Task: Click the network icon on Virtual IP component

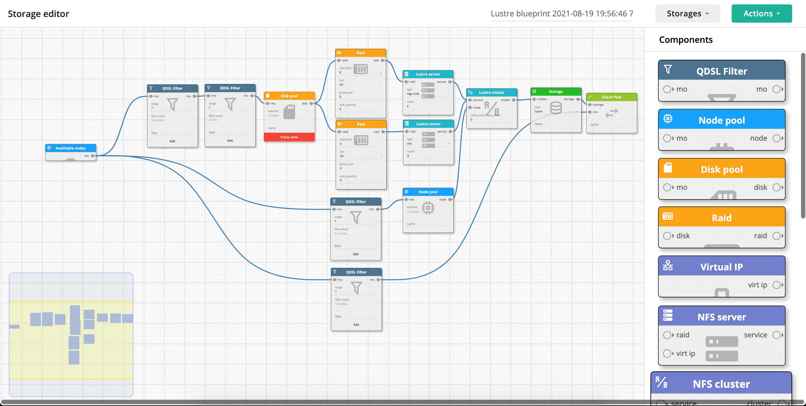Action: [x=668, y=265]
